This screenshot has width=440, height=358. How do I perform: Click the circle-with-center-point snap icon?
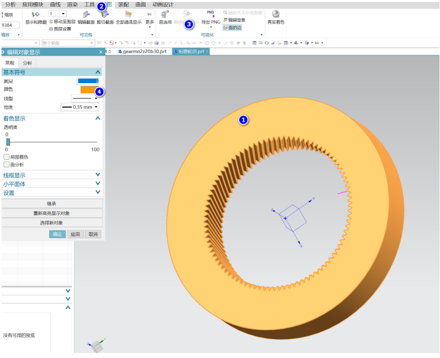(207, 43)
